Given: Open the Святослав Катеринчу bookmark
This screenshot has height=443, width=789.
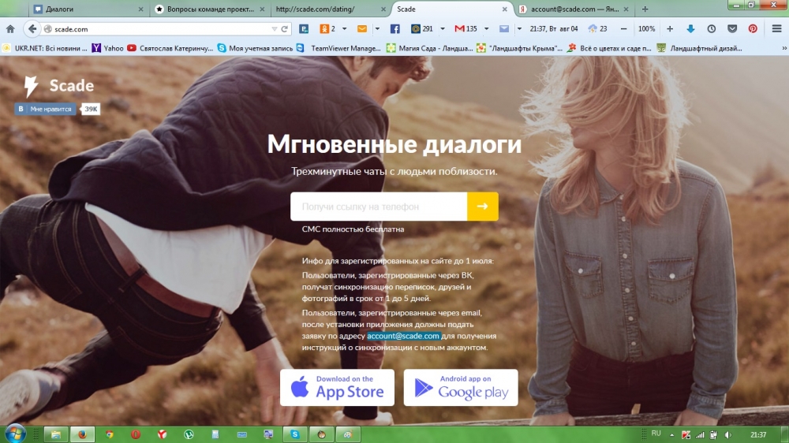Looking at the screenshot, I should coord(170,48).
